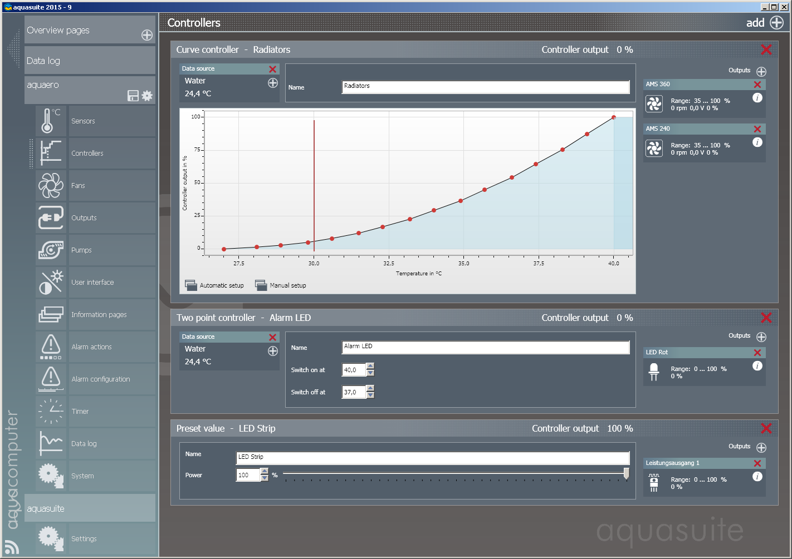Viewport: 792px width, 559px height.
Task: Increase the Switch on at value
Action: click(x=370, y=367)
